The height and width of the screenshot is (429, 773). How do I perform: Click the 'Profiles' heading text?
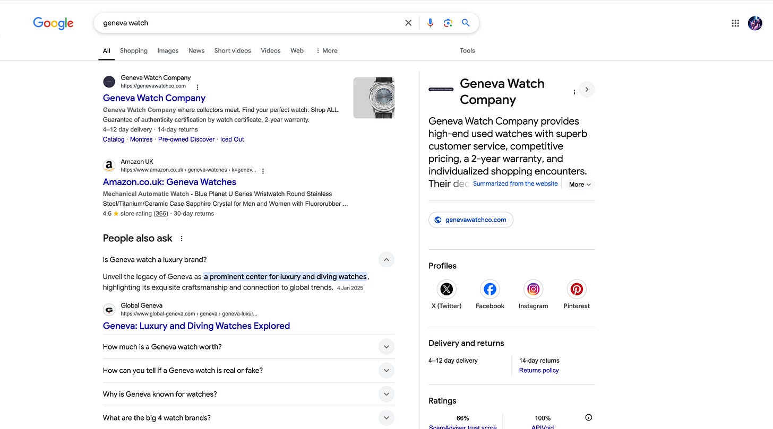442,266
